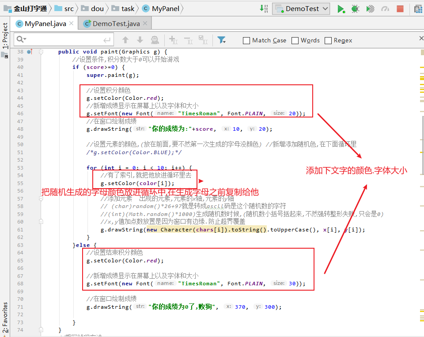Toggle the Match Case checkbox
Image resolution: width=424 pixels, height=337 pixels.
point(246,41)
